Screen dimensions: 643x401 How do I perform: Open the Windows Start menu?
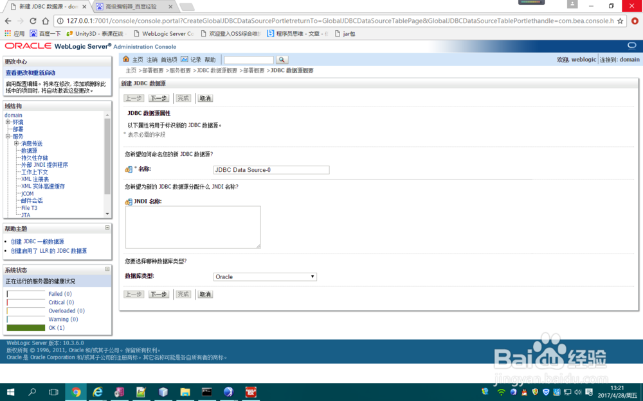(11, 392)
